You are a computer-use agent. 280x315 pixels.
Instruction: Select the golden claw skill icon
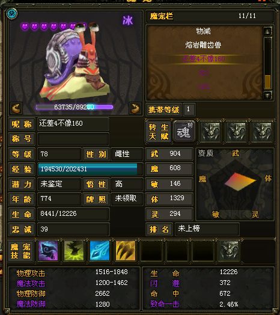point(126,251)
